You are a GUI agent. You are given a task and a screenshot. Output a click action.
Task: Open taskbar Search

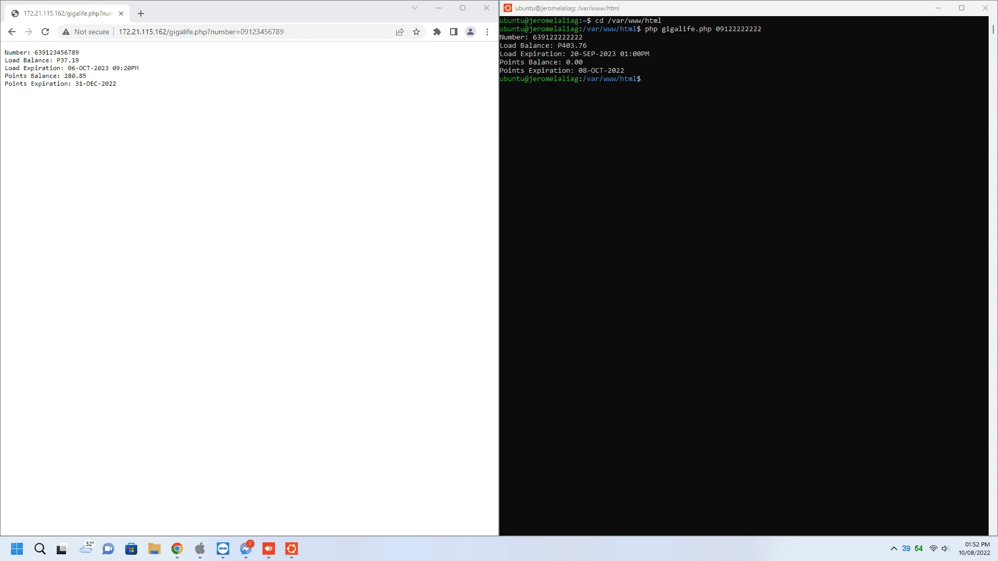pyautogui.click(x=40, y=549)
